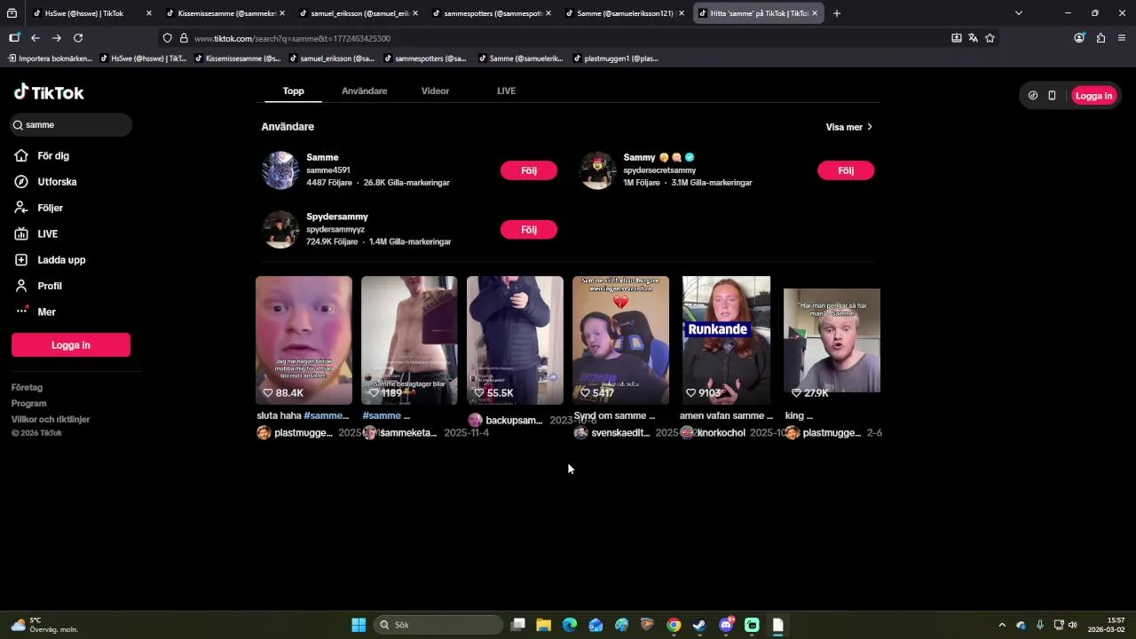1136x639 pixels.
Task: Open Steam from the taskbar
Action: point(699,625)
